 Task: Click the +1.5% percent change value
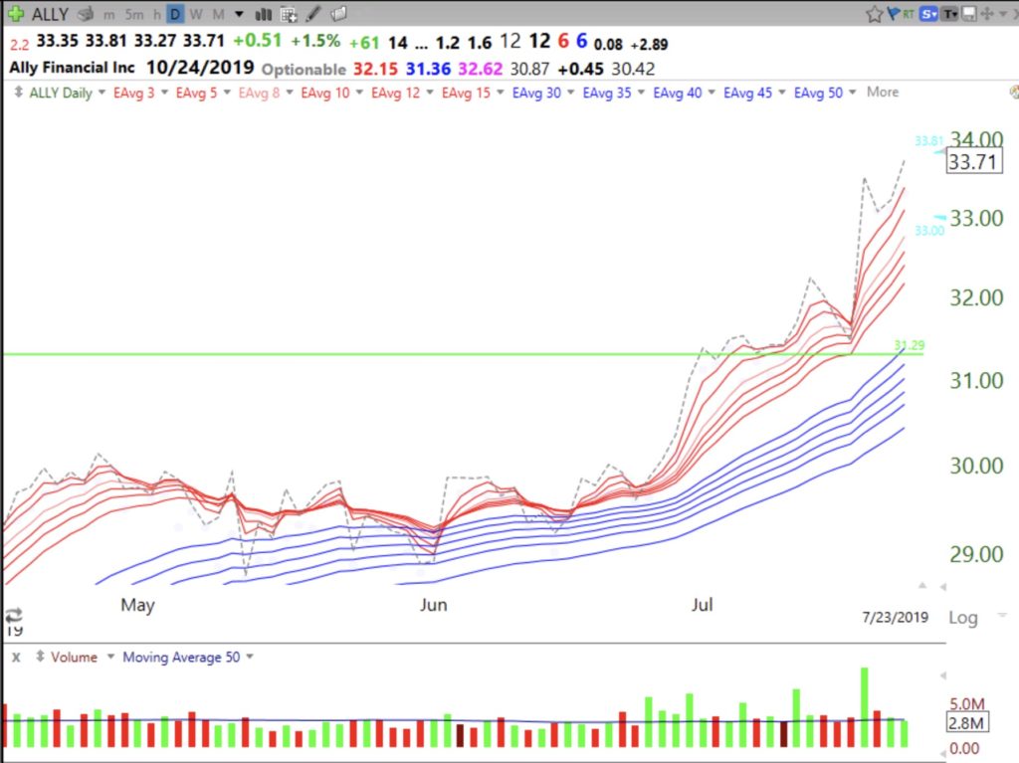tap(315, 41)
